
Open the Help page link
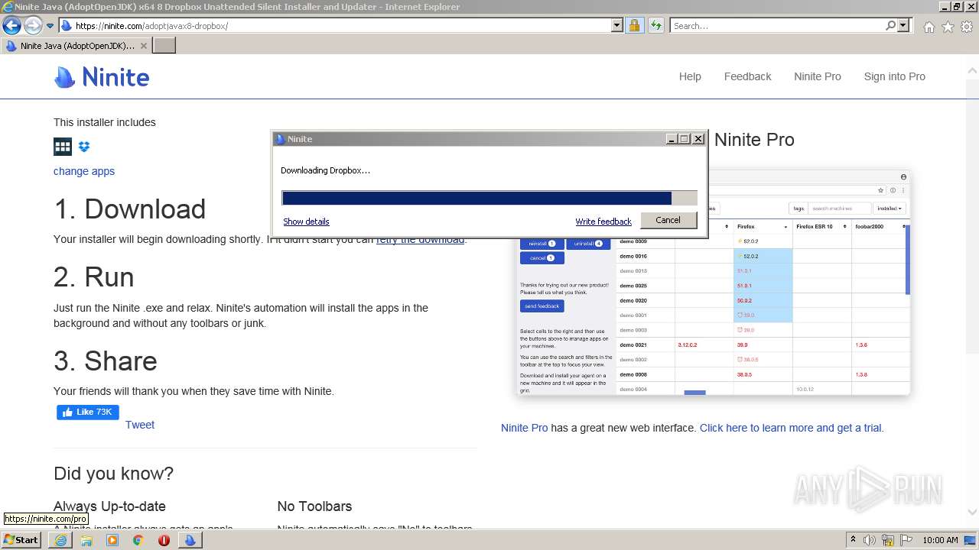[x=690, y=76]
